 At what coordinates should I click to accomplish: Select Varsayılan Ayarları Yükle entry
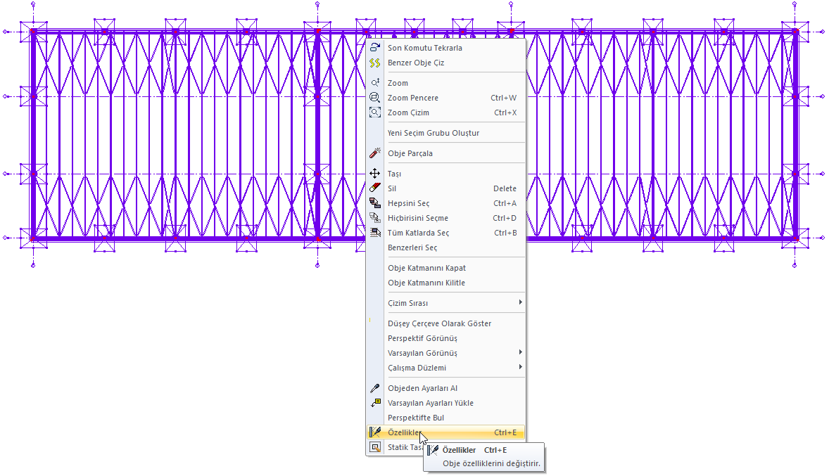[x=445, y=403]
